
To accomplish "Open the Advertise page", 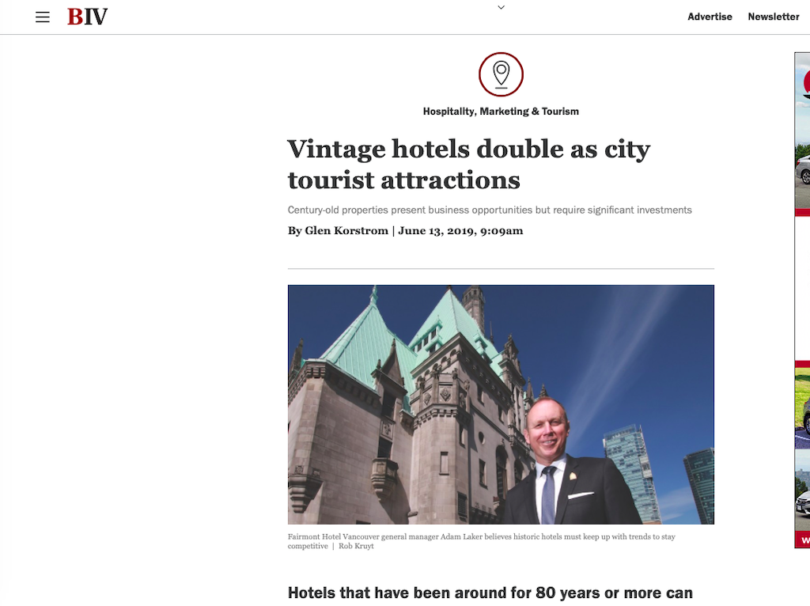I will (710, 17).
